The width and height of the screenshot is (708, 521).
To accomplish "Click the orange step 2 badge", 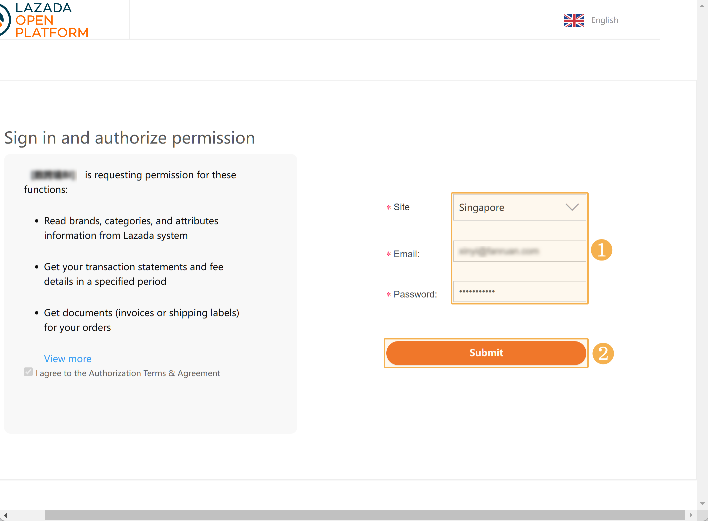I will [x=603, y=353].
